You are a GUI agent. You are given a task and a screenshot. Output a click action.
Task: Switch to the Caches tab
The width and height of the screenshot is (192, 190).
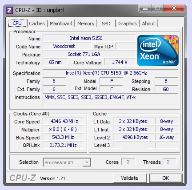(x=37, y=24)
